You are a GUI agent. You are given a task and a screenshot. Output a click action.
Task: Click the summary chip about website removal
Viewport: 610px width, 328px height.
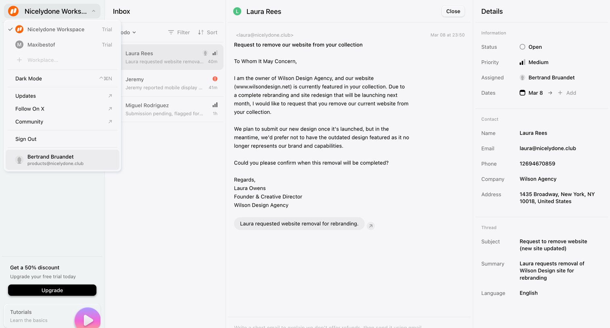pos(299,224)
